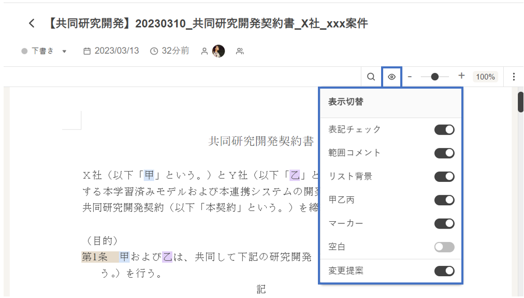Viewport: 524px width, 298px height.
Task: Click the eye display-switch icon
Action: pos(392,77)
